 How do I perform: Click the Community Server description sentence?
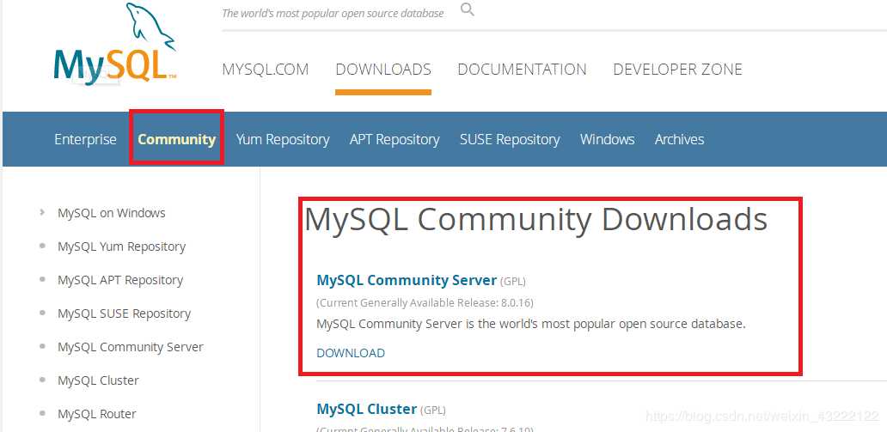[x=531, y=324]
